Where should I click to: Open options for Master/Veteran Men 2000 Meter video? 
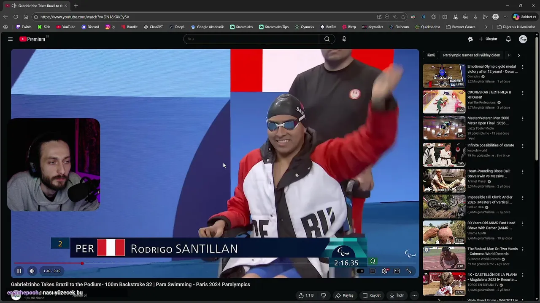[x=523, y=119]
